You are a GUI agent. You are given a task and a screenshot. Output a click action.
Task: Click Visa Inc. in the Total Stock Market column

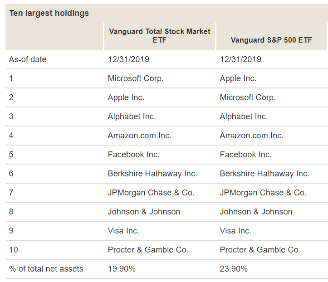click(123, 231)
